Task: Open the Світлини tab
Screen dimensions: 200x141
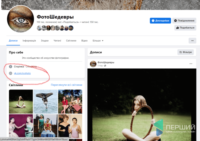Action: (x=71, y=40)
